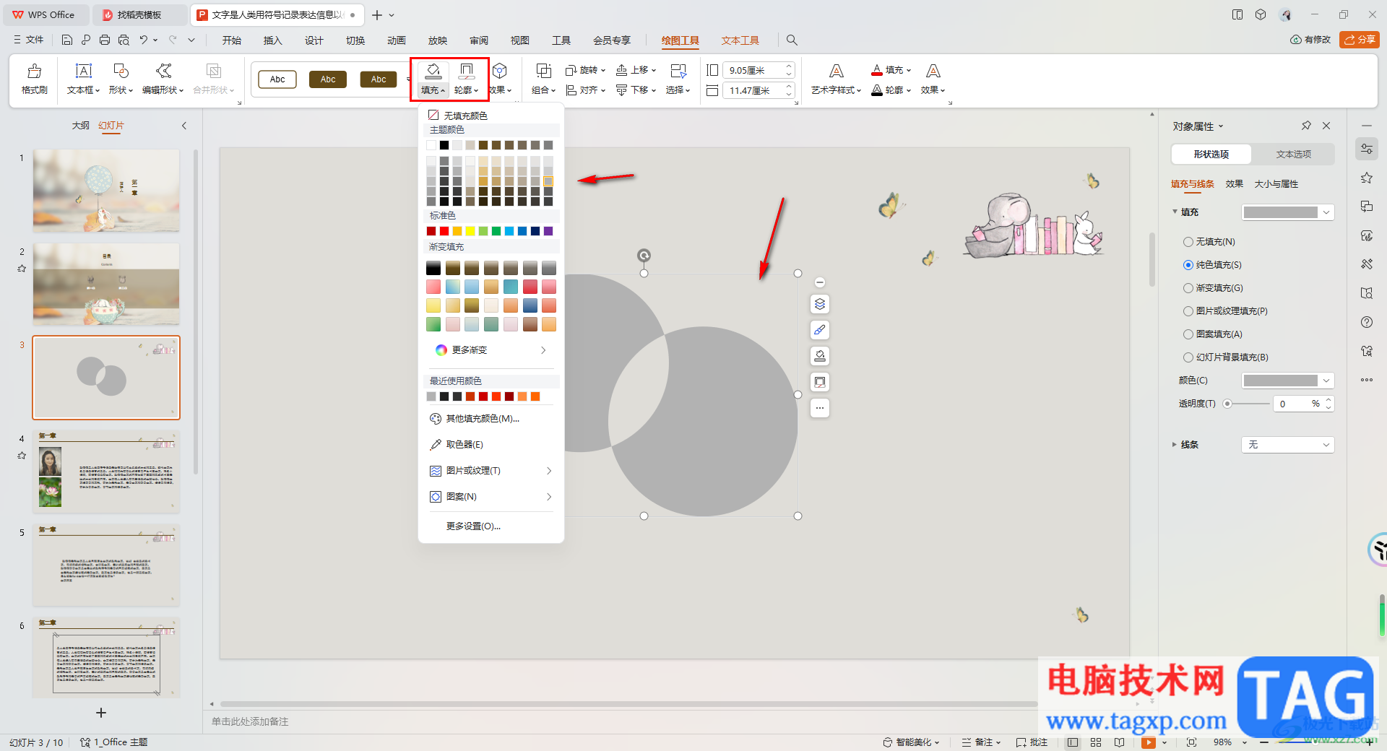Viewport: 1387px width, 751px height.
Task: Click the floating layers icon beside shape
Action: pos(820,304)
